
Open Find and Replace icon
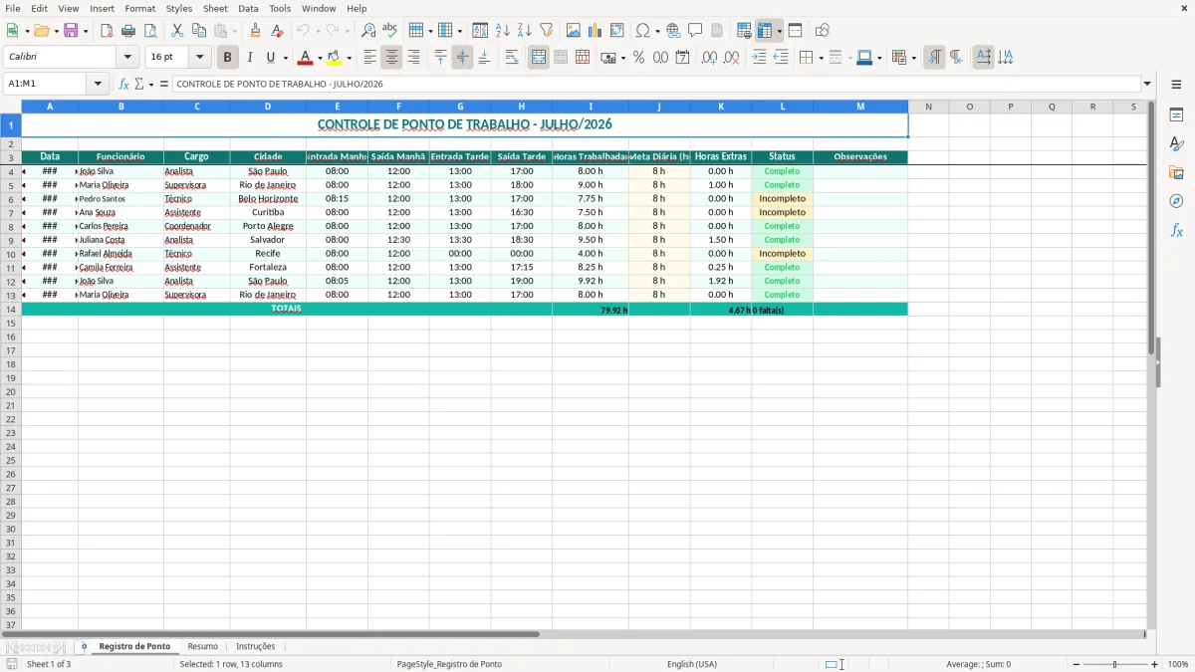(x=368, y=31)
